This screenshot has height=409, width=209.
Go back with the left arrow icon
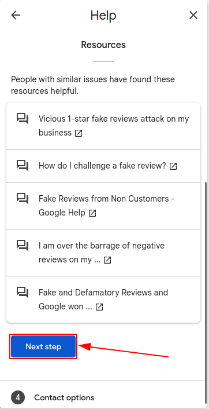click(x=16, y=16)
